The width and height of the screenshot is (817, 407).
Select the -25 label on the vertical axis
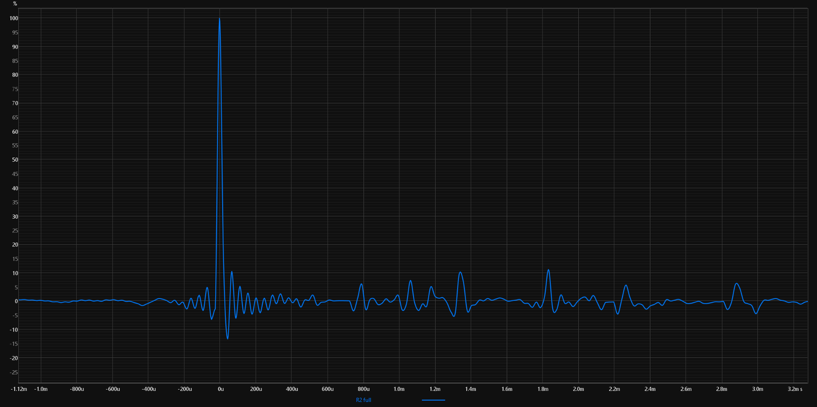[14, 373]
